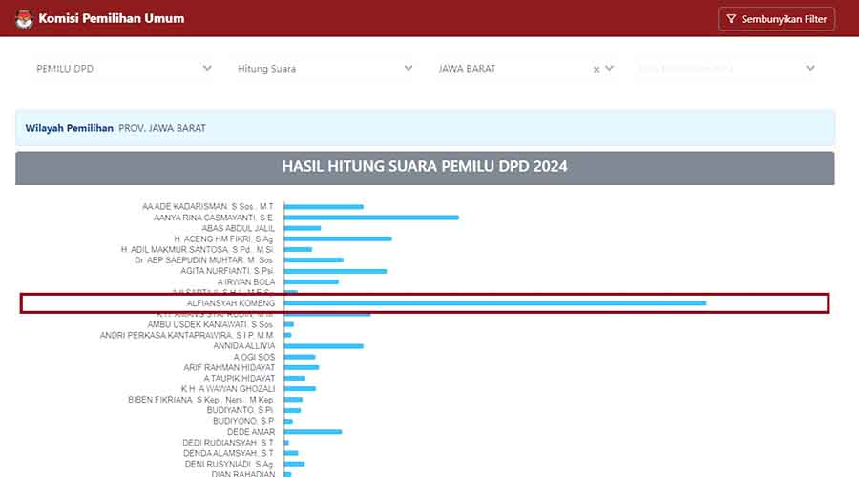Click the Dr. AEP SAEPUDIN MUHTAR label

point(204,260)
